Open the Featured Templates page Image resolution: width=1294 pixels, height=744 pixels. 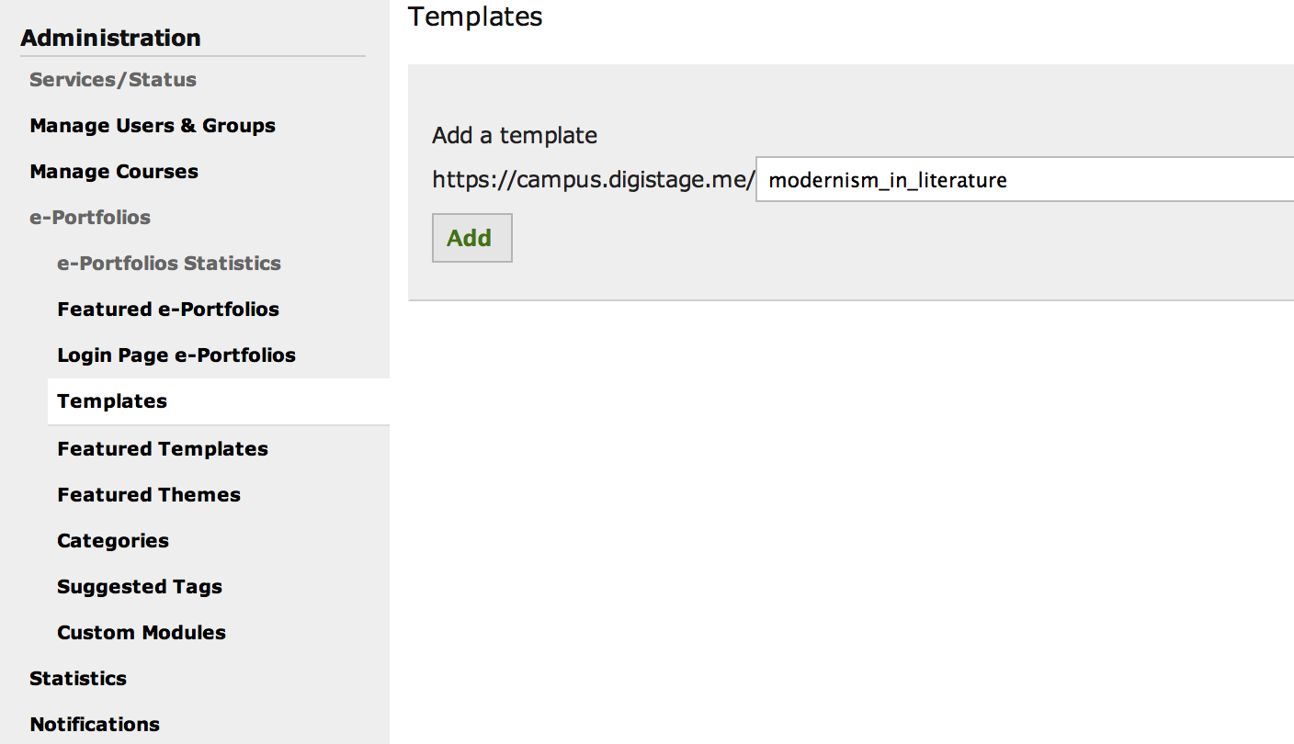(163, 448)
